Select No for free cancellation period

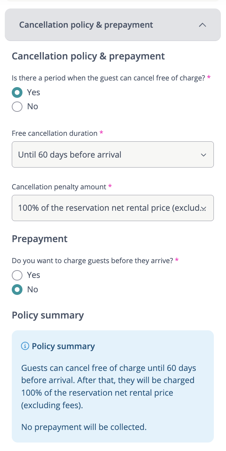click(16, 107)
